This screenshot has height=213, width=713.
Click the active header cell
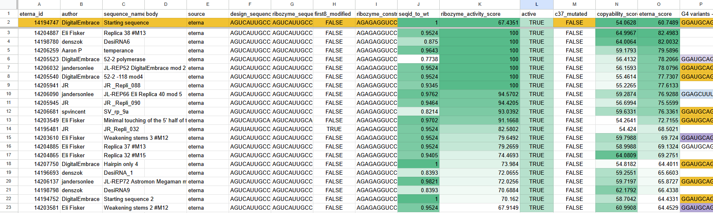tap(537, 14)
